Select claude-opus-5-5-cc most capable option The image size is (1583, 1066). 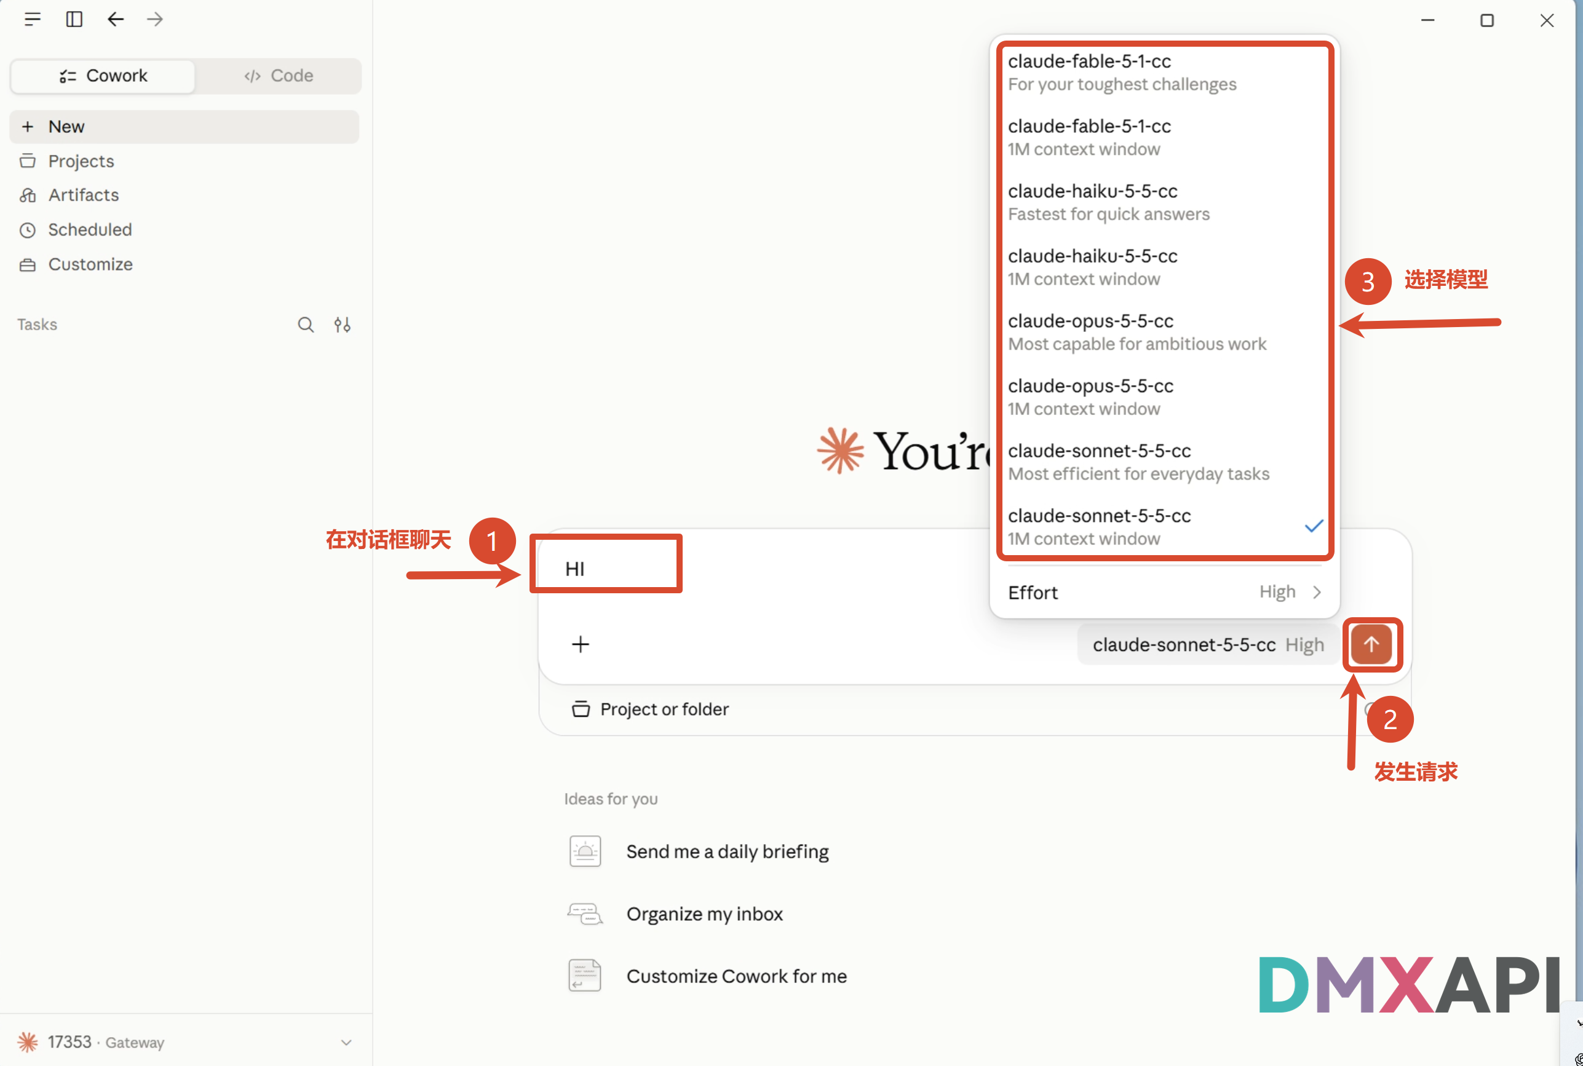click(1165, 333)
